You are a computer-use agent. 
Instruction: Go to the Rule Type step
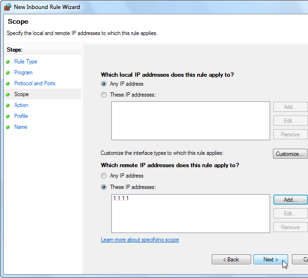26,62
